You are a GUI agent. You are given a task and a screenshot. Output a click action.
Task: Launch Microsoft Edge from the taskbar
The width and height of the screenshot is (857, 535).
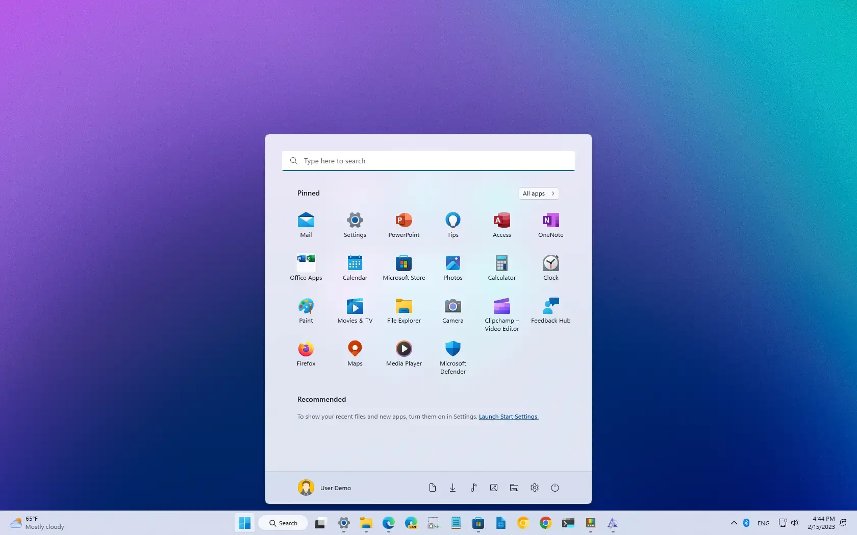pos(389,523)
